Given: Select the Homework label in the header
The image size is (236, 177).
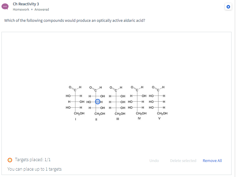Looking at the screenshot, I should [x=21, y=9].
